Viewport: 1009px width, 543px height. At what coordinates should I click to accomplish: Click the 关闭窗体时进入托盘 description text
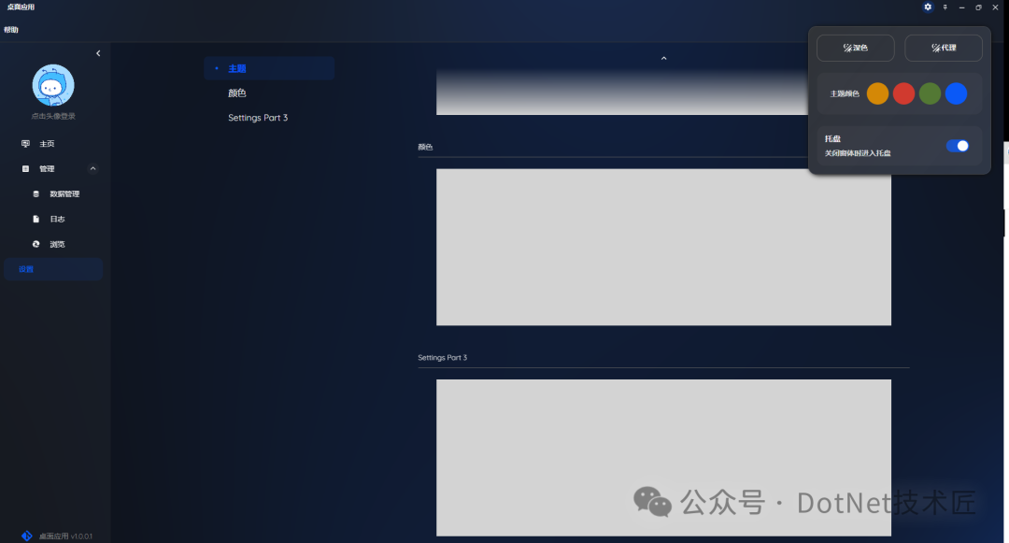click(858, 153)
